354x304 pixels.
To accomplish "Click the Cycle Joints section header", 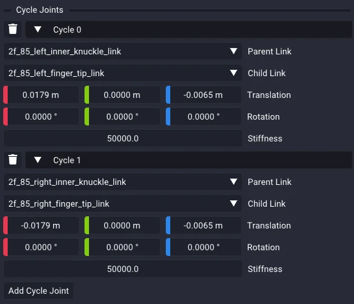I will [40, 10].
